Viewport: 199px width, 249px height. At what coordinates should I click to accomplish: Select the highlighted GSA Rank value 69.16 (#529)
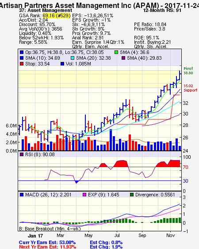click(57, 15)
